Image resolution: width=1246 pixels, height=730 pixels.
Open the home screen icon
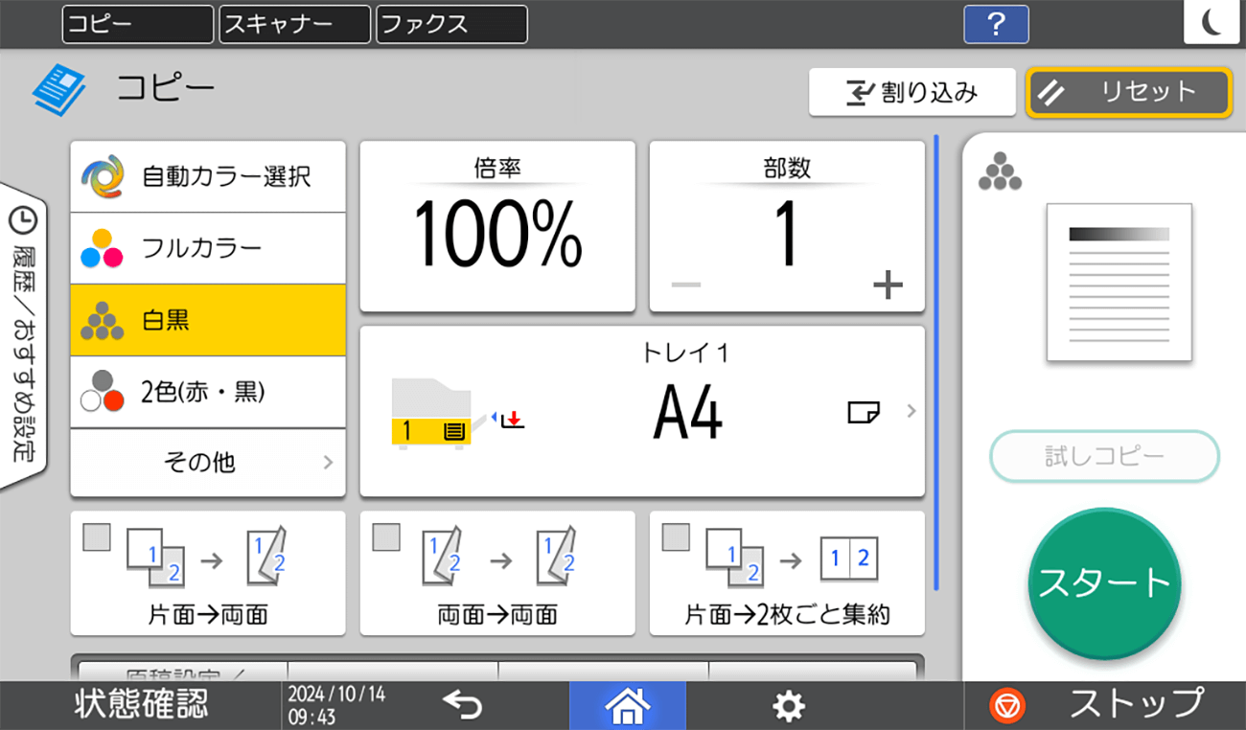click(628, 705)
